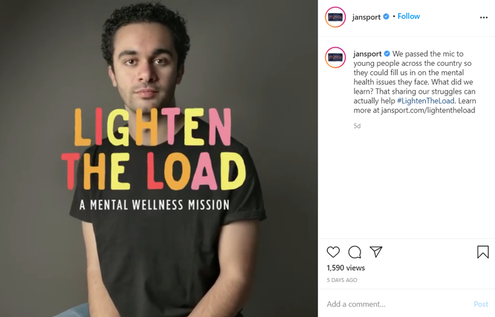Viewport: 495px width, 317px height.
Task: Open jansport username in the header
Action: [366, 17]
